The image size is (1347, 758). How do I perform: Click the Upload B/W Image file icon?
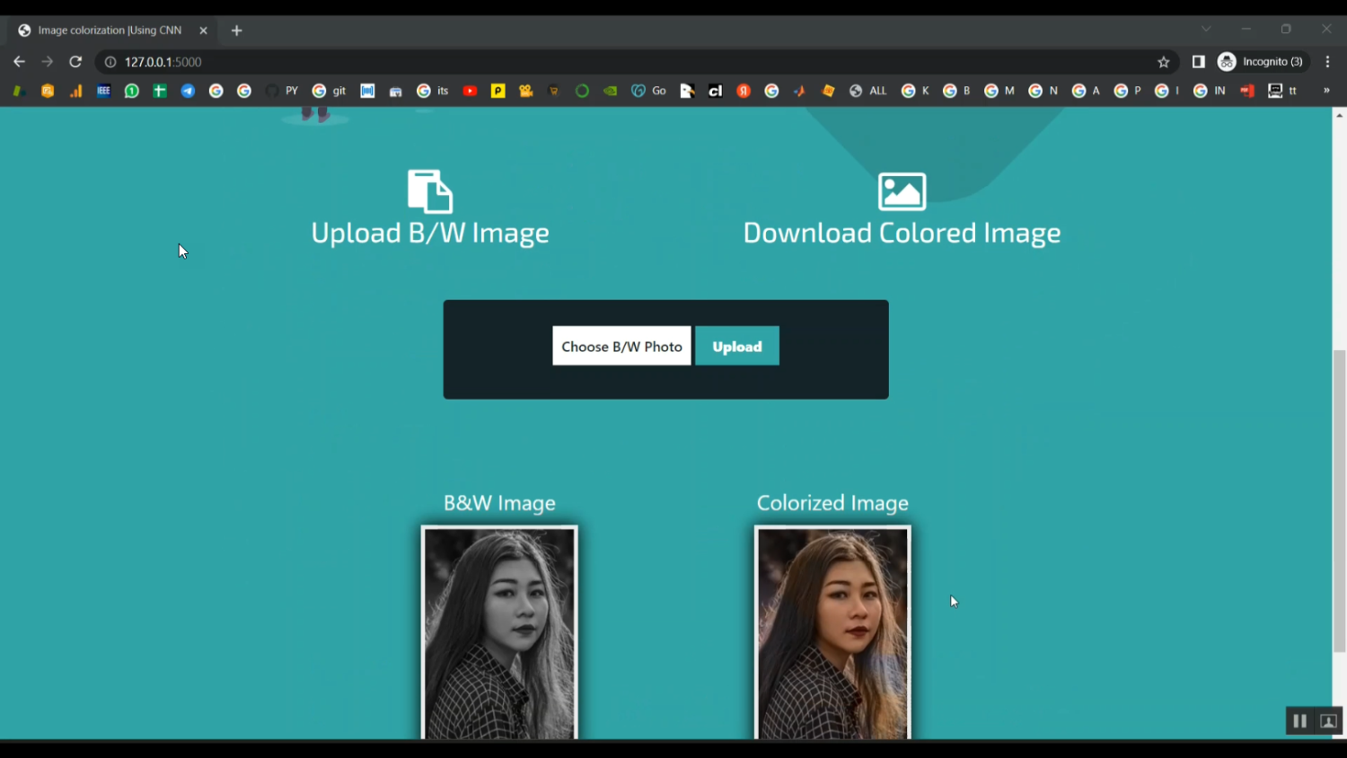click(x=430, y=191)
